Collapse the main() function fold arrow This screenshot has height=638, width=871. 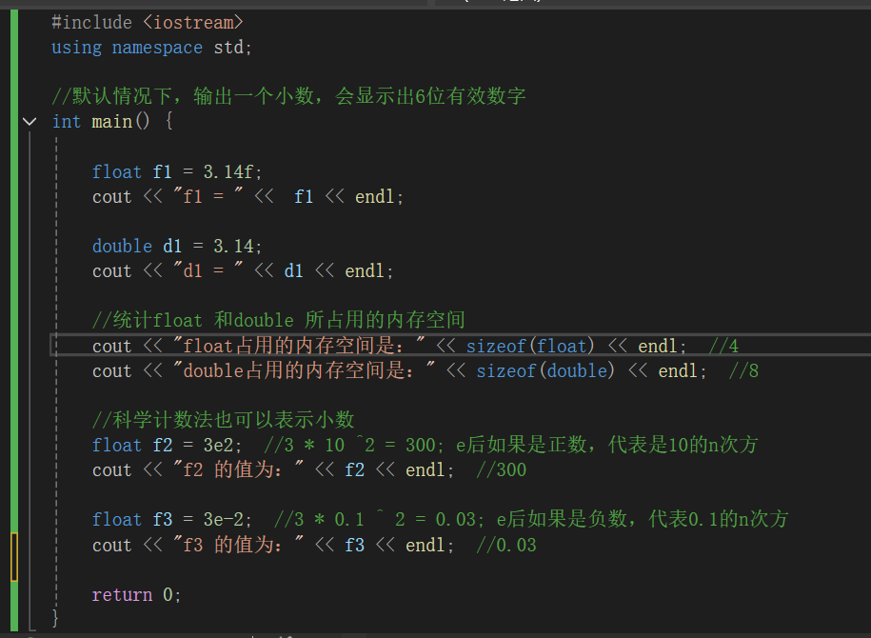(30, 121)
